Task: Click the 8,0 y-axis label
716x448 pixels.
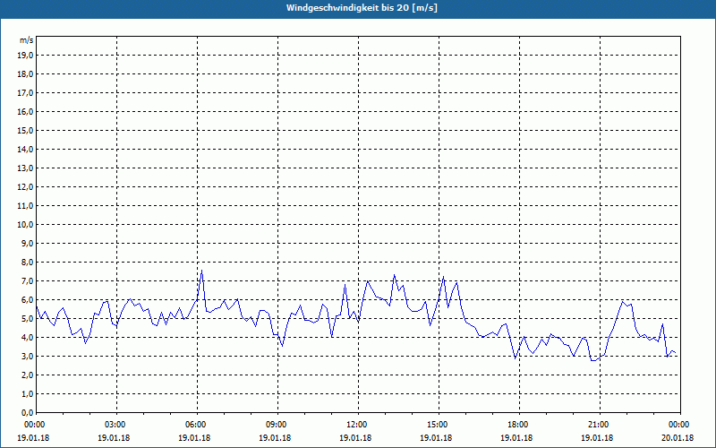Action: (x=27, y=262)
